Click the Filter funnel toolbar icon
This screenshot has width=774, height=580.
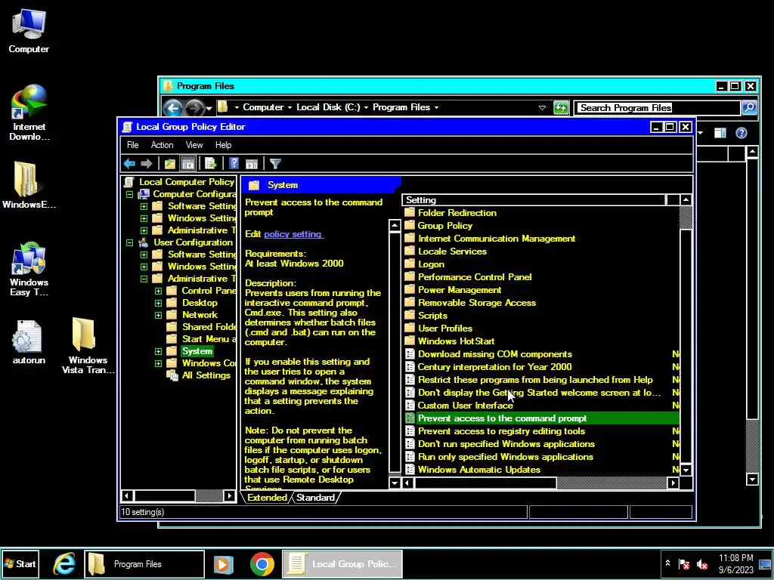[275, 163]
